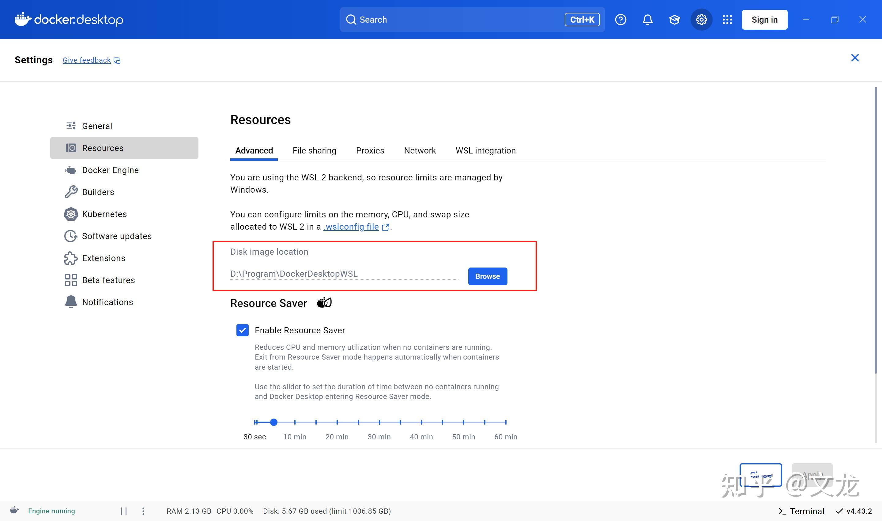The width and height of the screenshot is (882, 521).
Task: Click the Resource Saver slider handle
Action: pos(273,422)
